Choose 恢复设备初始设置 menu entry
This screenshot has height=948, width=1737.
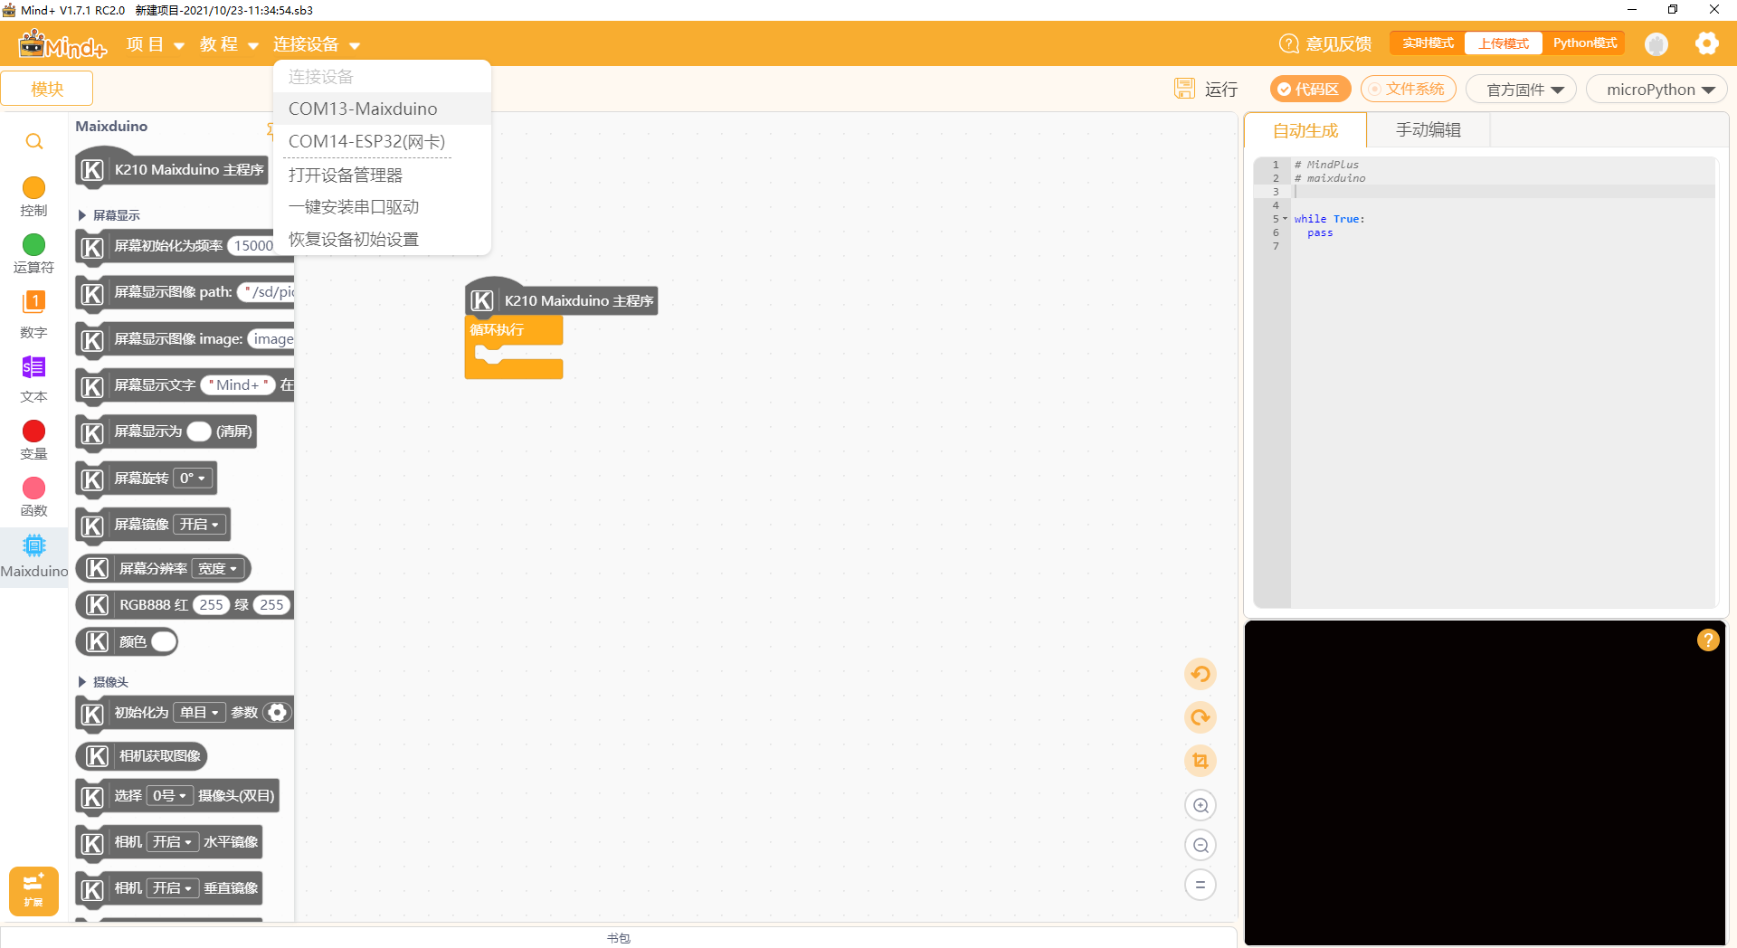[382, 240]
